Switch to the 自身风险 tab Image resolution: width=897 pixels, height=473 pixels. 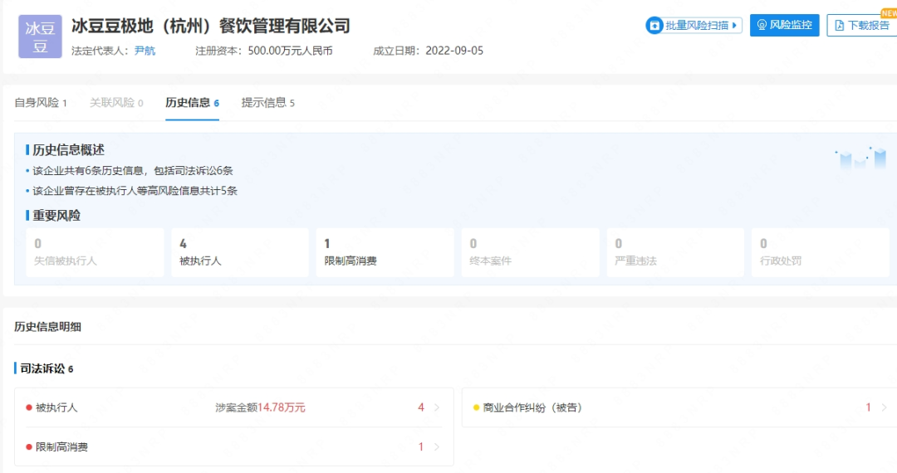pyautogui.click(x=41, y=103)
